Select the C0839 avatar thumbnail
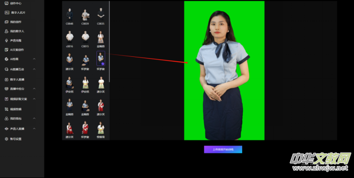Viewport: 354px width, 178px height. click(x=85, y=15)
